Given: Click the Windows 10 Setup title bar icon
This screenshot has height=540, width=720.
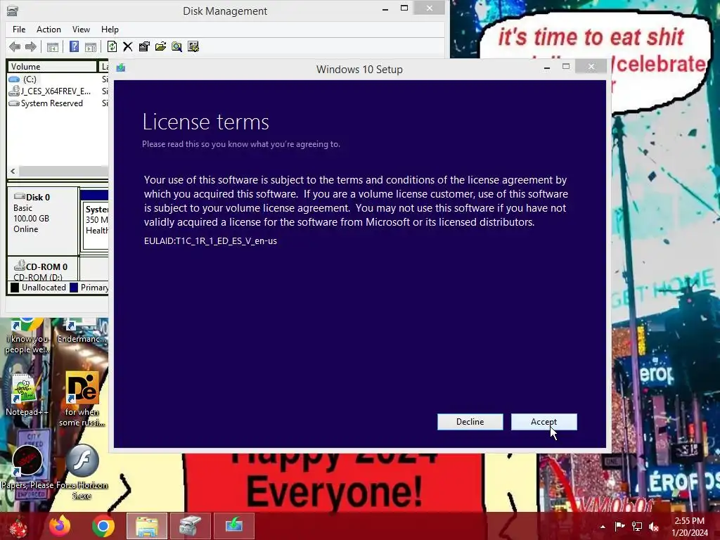Looking at the screenshot, I should (121, 68).
